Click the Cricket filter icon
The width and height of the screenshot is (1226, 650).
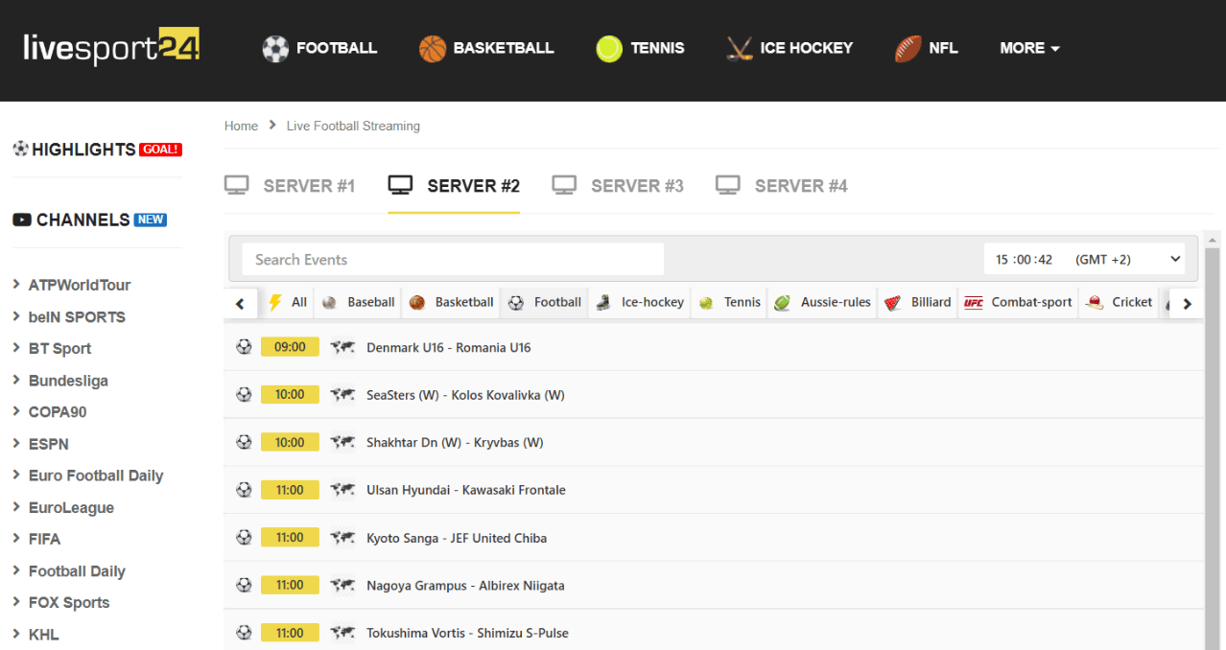click(1095, 303)
